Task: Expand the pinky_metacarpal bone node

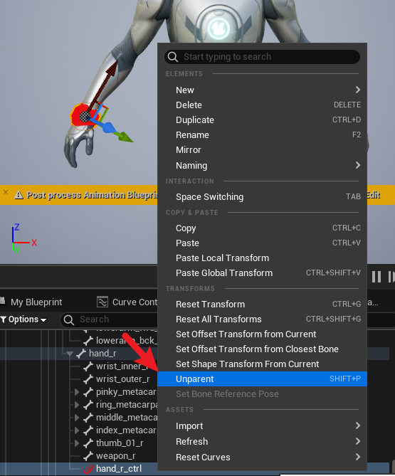Action: (77, 392)
